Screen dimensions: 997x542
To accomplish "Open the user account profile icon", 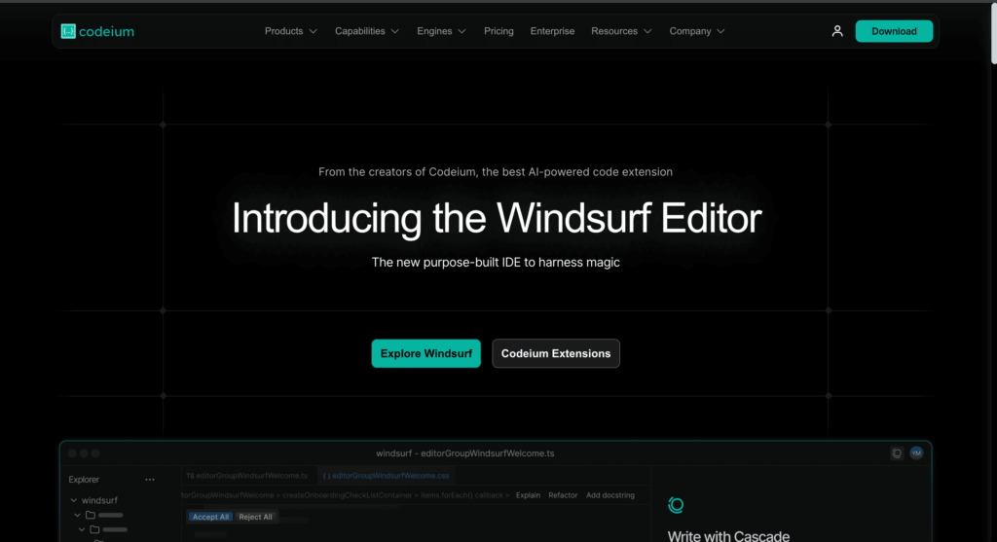I will point(837,31).
